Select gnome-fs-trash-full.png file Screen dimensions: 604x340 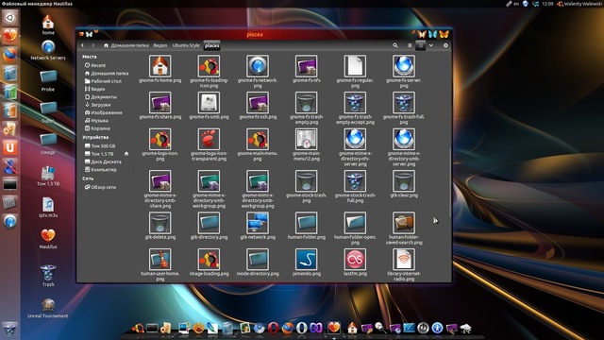click(404, 103)
